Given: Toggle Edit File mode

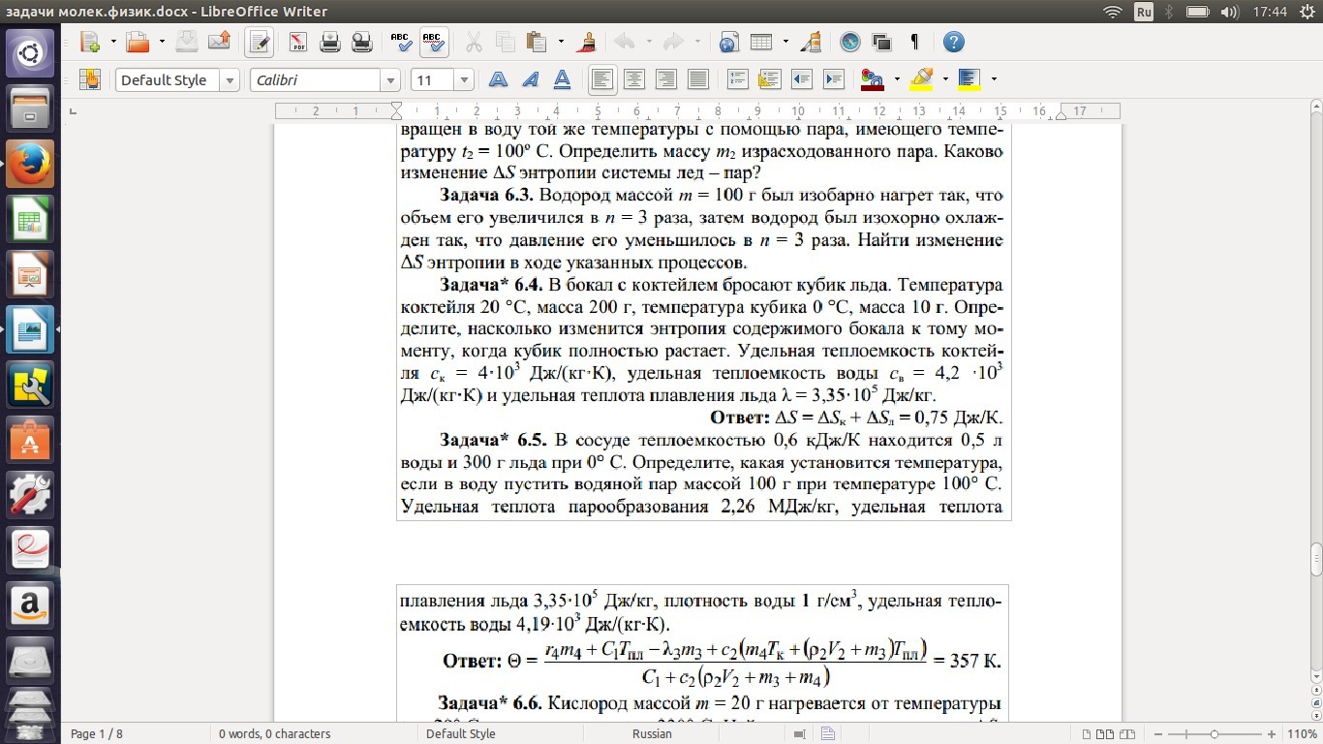Looking at the screenshot, I should (x=259, y=42).
